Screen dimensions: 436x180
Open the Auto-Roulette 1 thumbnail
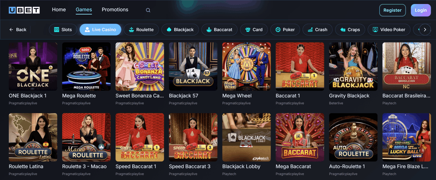pos(354,137)
